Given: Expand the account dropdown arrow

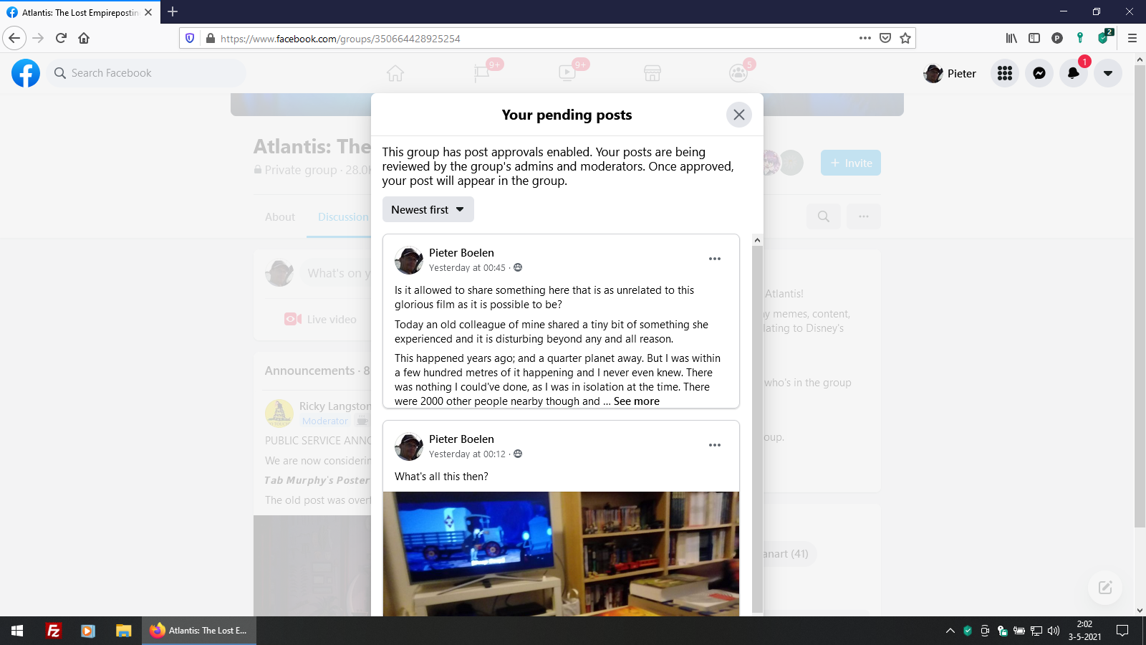Looking at the screenshot, I should [1108, 73].
